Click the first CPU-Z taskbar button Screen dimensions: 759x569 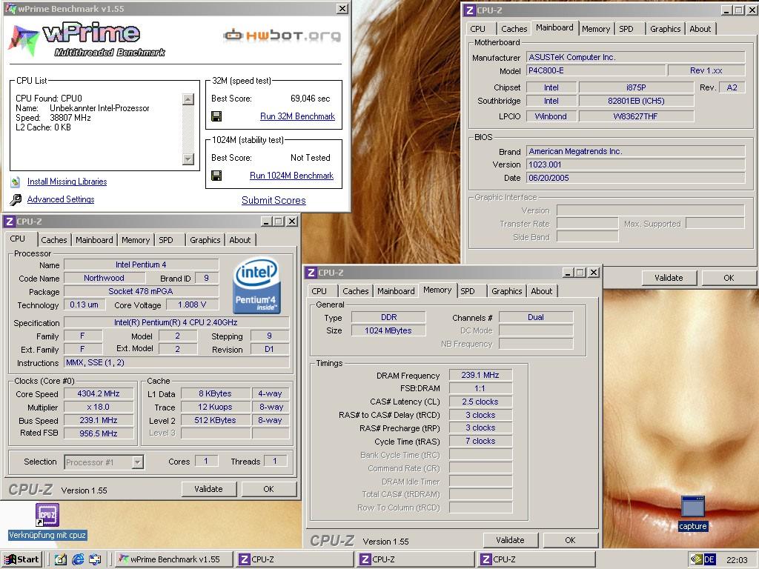click(295, 559)
